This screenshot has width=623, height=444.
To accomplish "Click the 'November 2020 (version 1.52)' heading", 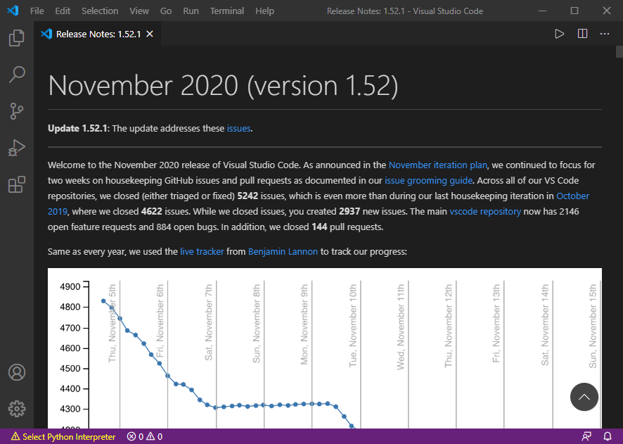I will (x=223, y=85).
